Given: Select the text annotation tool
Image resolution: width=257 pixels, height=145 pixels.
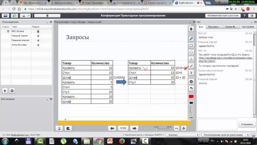Looking at the screenshot, I should 191,73.
